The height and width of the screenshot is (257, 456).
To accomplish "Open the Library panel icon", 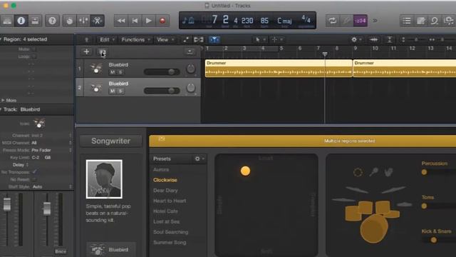I will pyautogui.click(x=7, y=21).
